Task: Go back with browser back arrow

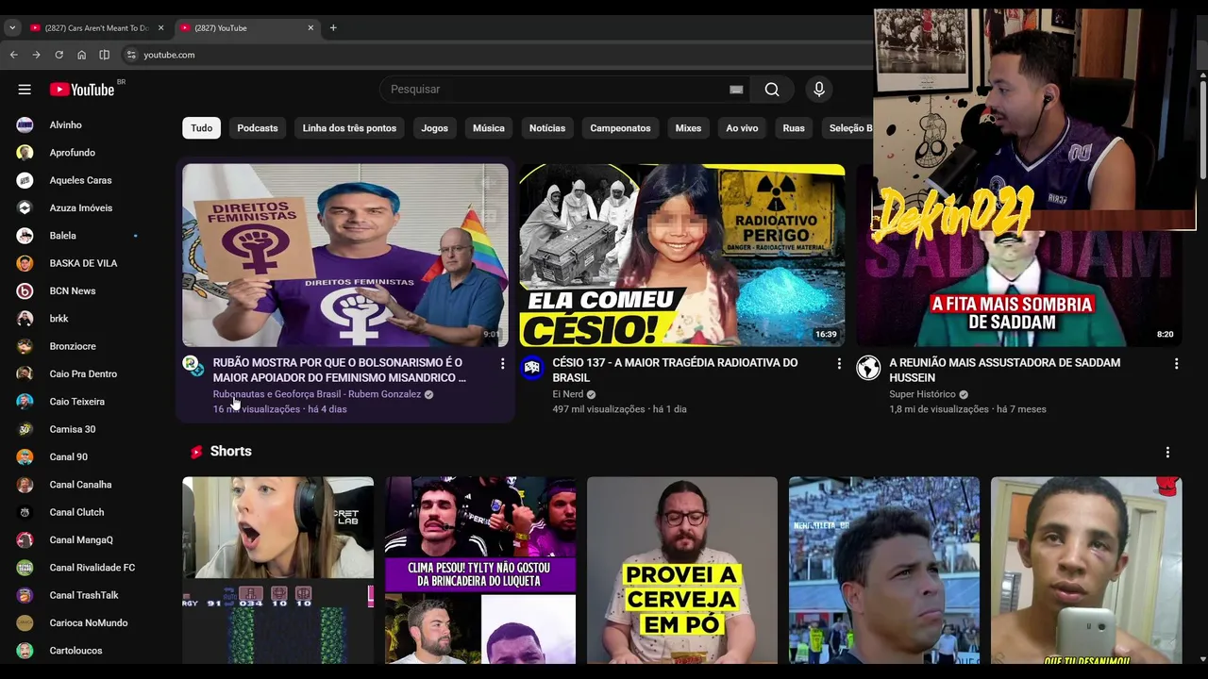Action: click(13, 55)
